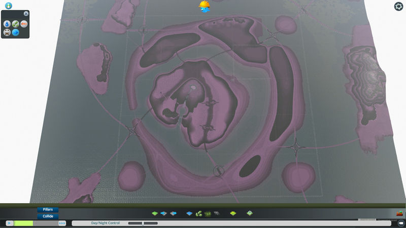
Task: Adjust the Day/Night Control slider
Action: [x=143, y=223]
